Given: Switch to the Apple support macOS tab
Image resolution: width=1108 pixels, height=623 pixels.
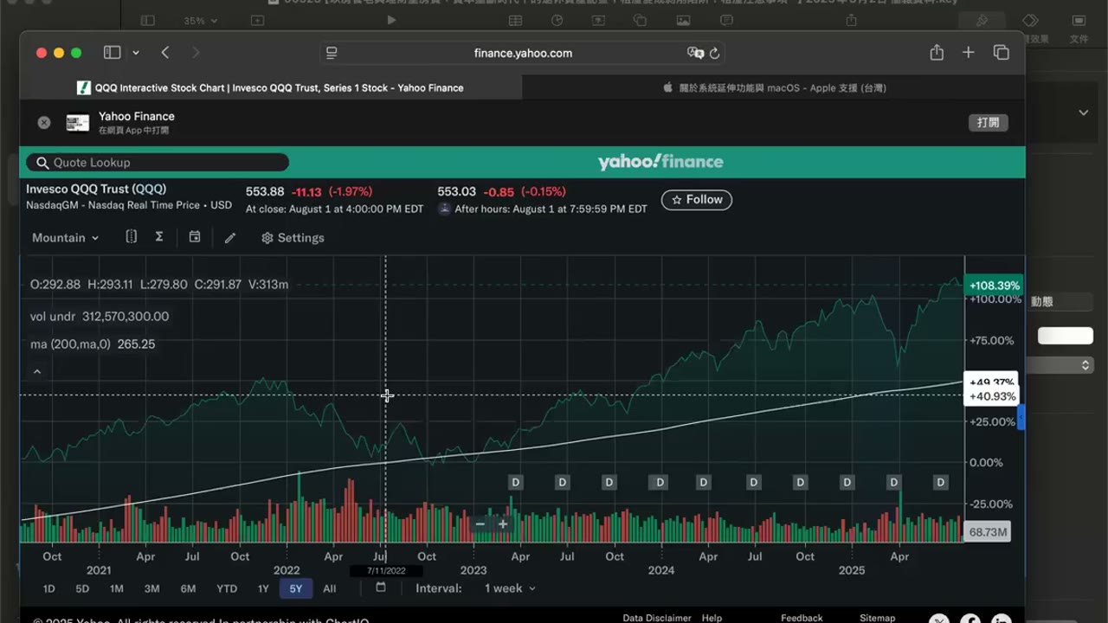Looking at the screenshot, I should click(x=774, y=87).
